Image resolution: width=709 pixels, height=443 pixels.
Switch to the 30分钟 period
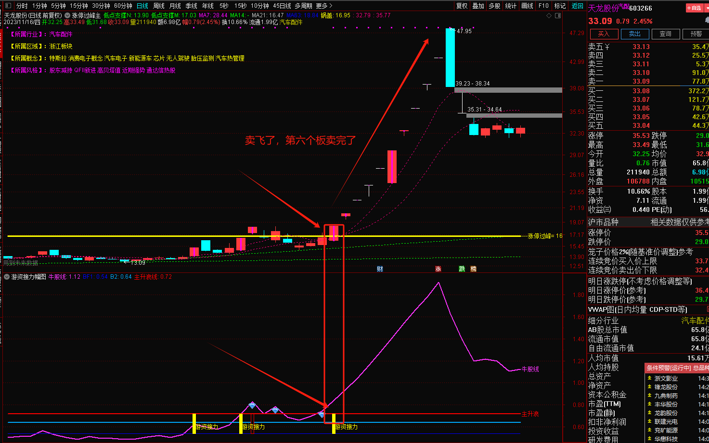pos(101,6)
